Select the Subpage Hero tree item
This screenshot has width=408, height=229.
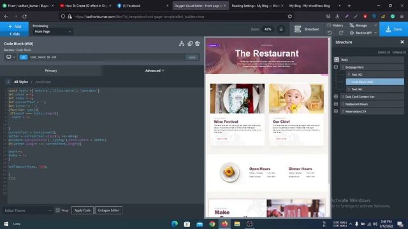[372, 67]
